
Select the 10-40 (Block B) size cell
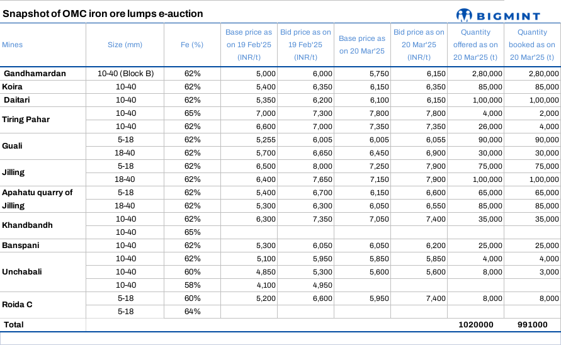pos(126,74)
